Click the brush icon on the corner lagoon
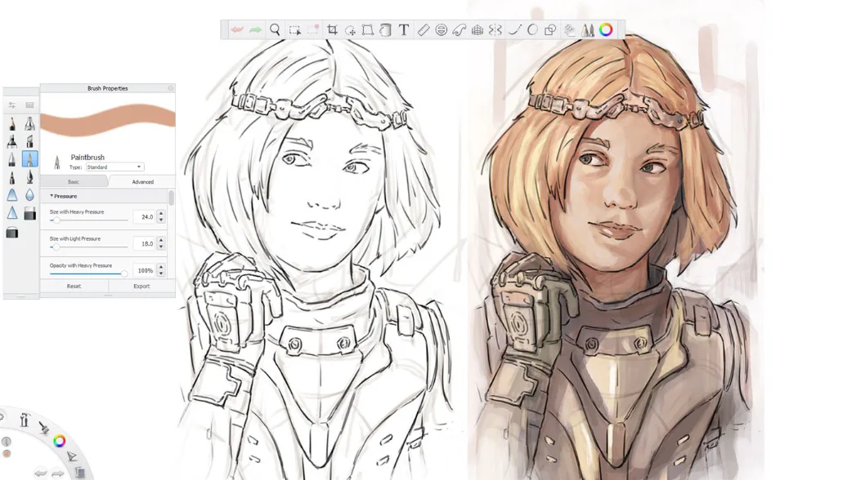Screen dimensions: 856x480 pyautogui.click(x=43, y=429)
